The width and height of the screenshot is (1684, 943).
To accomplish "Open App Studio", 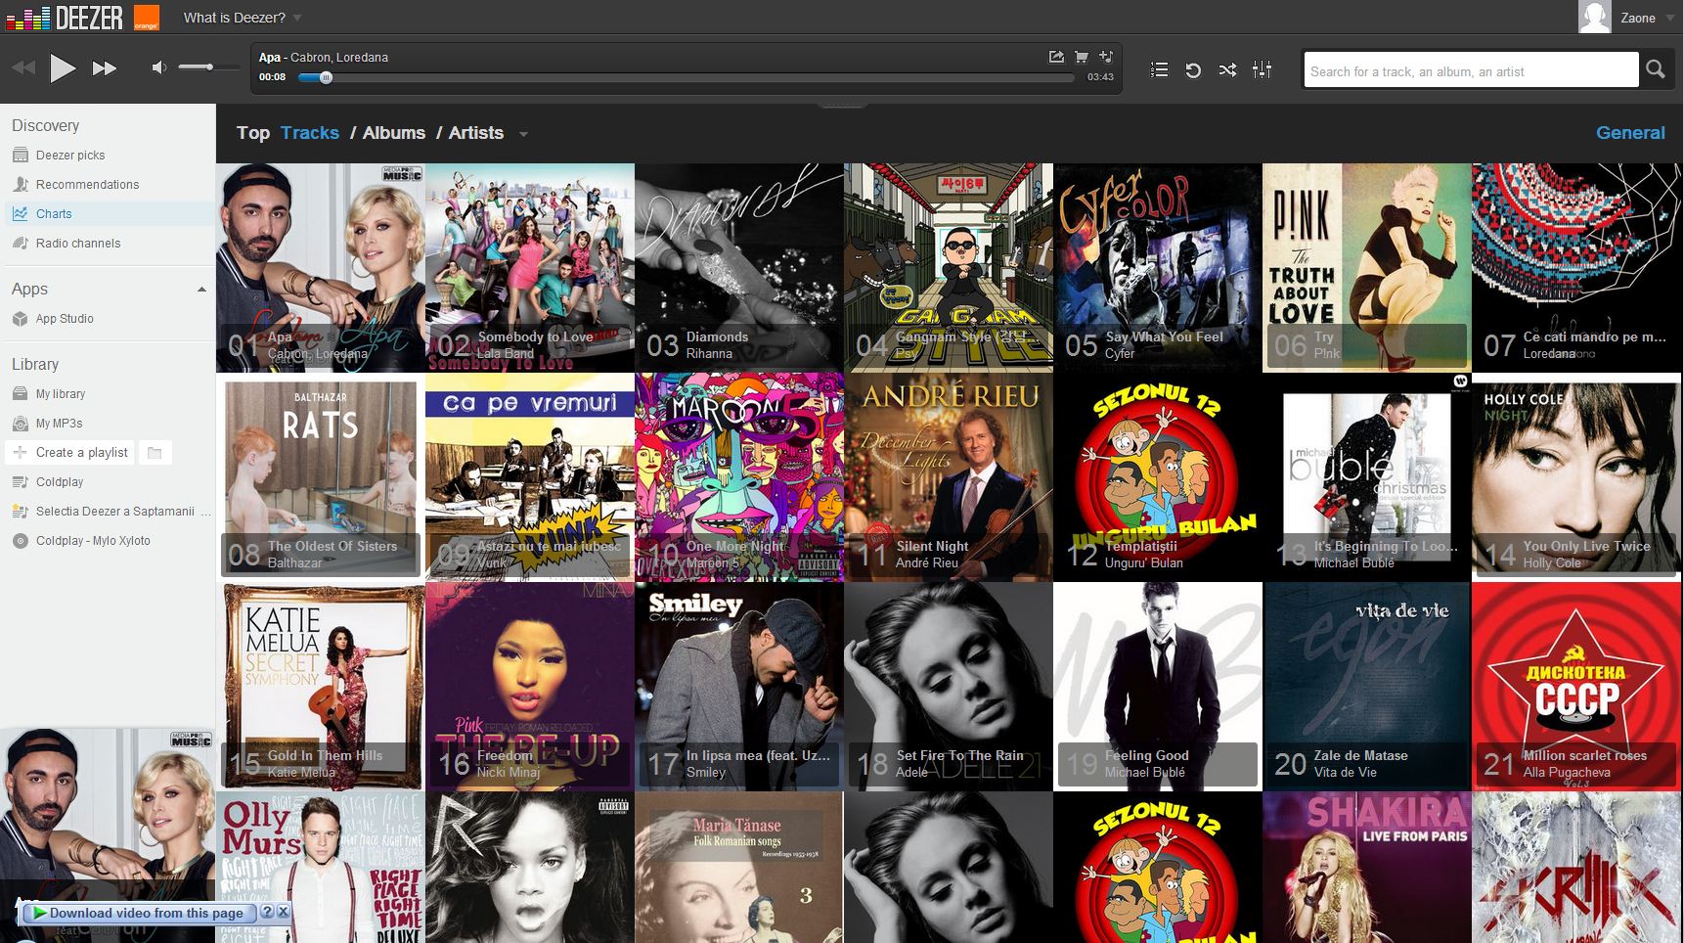I will 65,318.
